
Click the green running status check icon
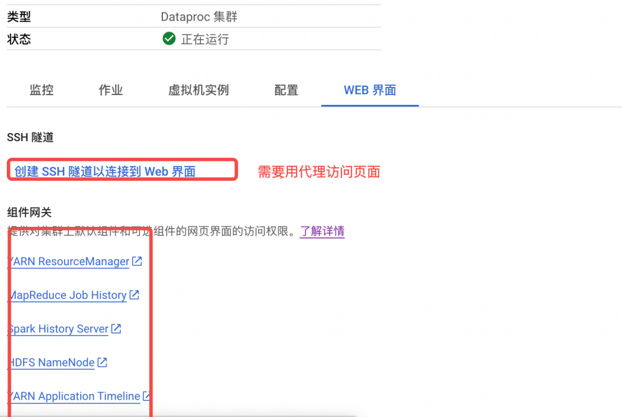pos(169,39)
